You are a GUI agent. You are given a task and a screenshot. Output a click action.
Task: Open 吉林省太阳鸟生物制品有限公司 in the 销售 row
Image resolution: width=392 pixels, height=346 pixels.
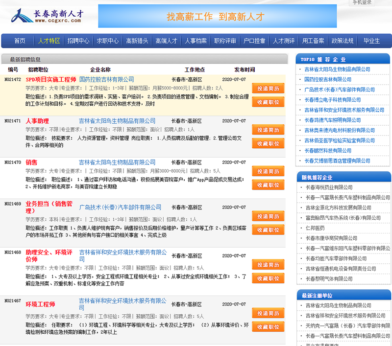click(117, 162)
